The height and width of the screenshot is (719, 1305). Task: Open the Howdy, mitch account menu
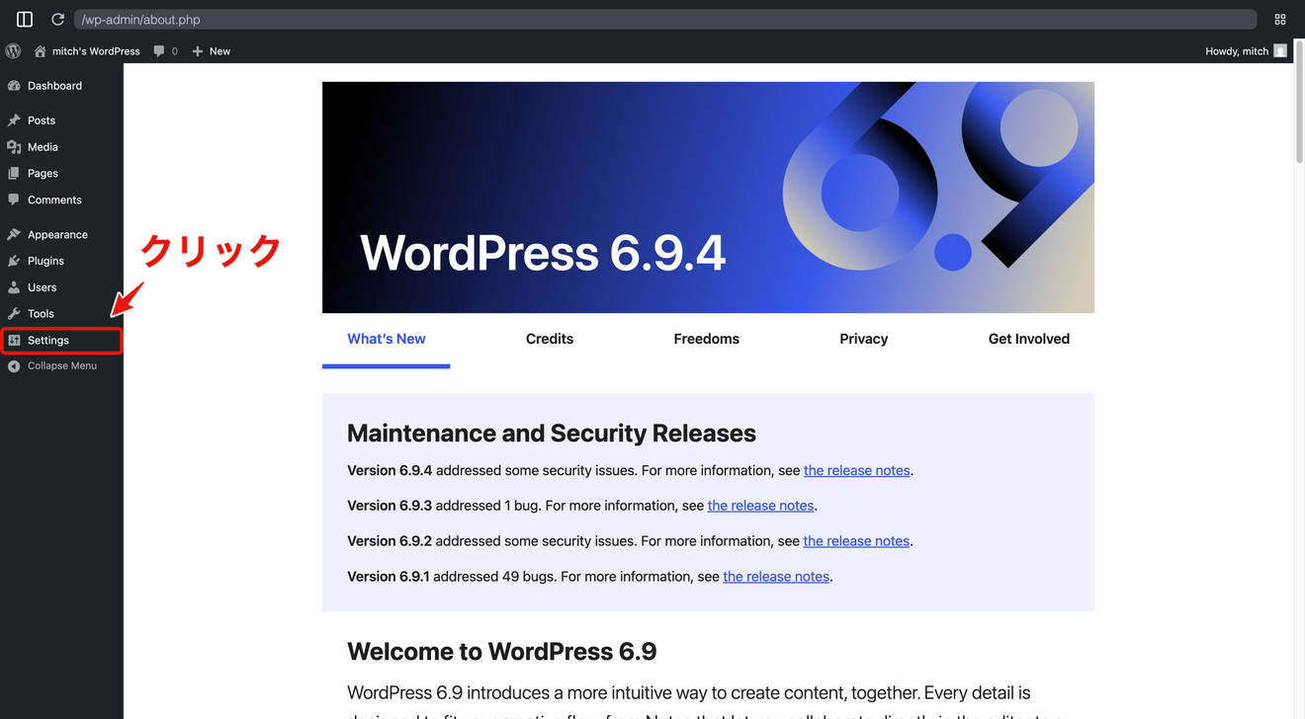tap(1246, 51)
